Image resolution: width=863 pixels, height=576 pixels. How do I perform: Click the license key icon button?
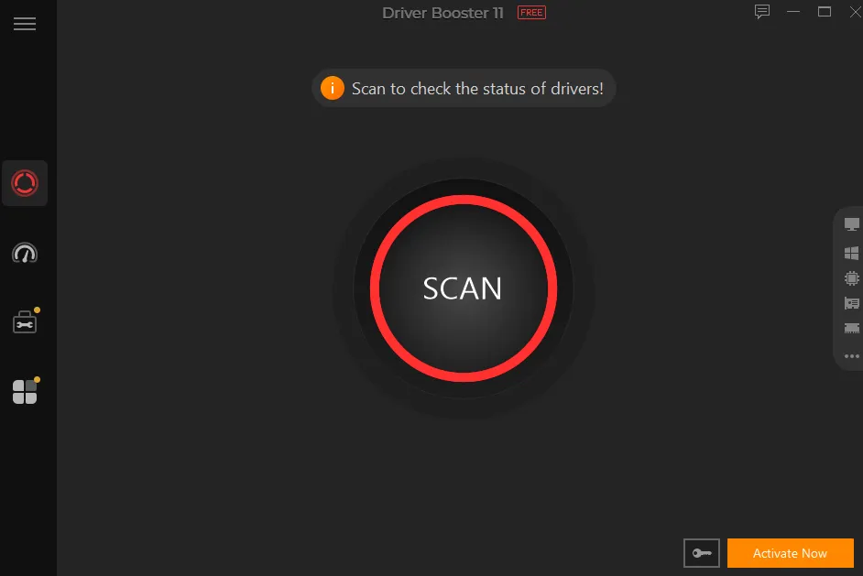click(701, 553)
